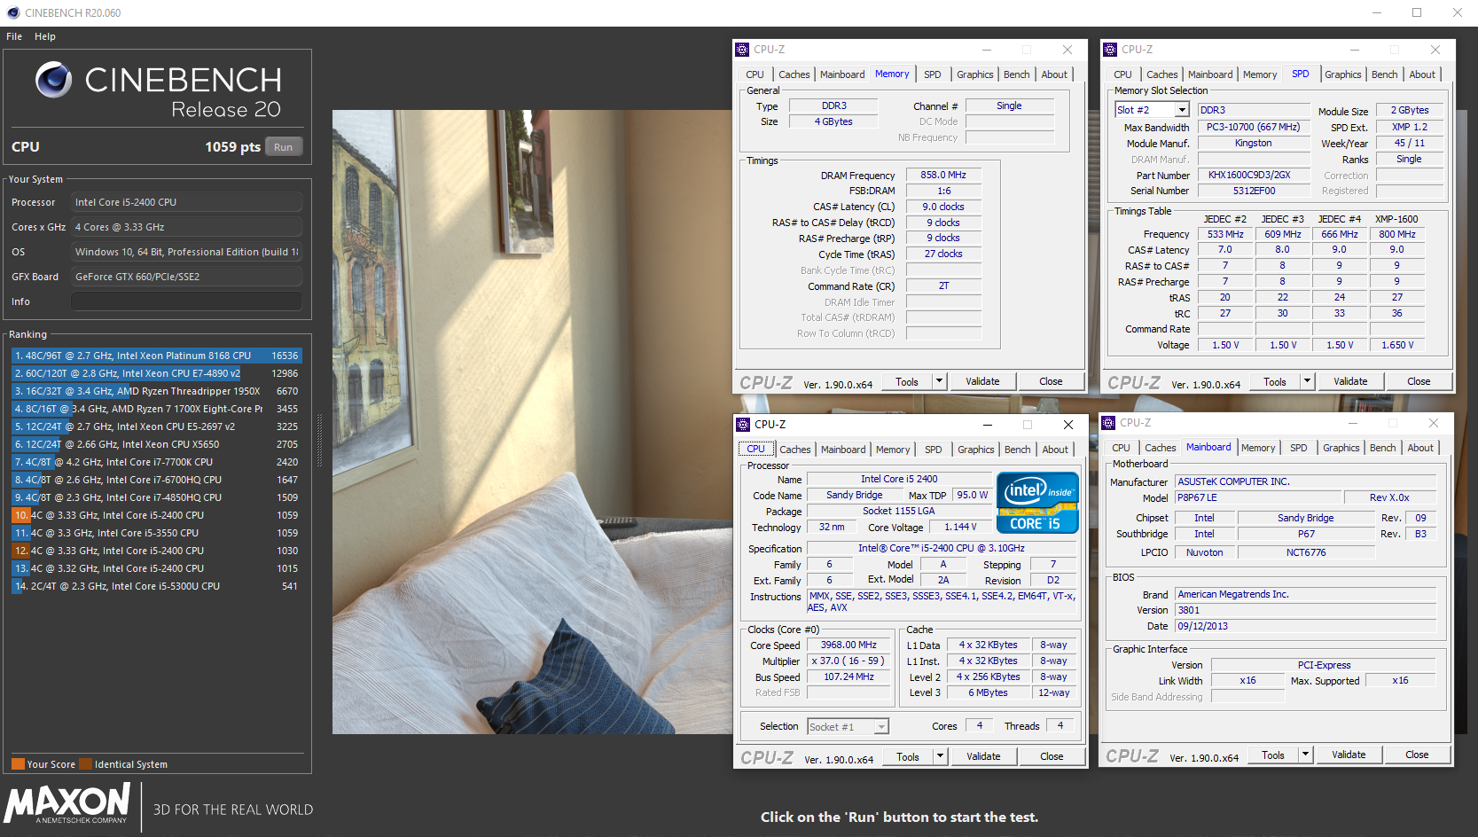Click the CPU-Z icon of the SPD window
Viewport: 1478px width, 837px height.
click(1109, 50)
